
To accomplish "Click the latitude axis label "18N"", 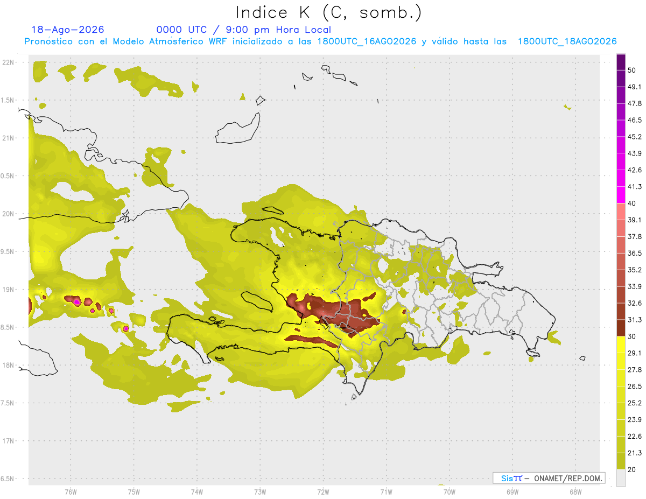I will [x=8, y=365].
